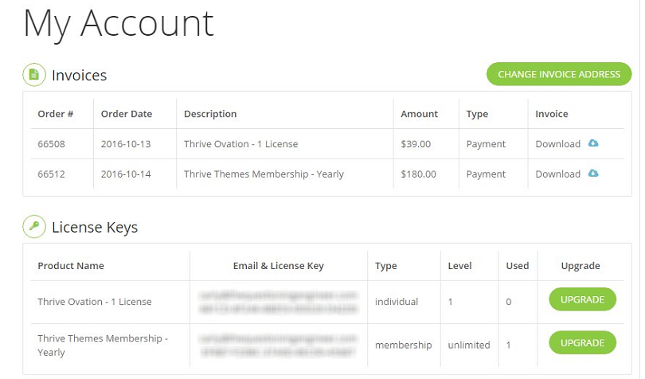The width and height of the screenshot is (645, 379).
Task: Click cloud download icon for order 66508
Action: pyautogui.click(x=592, y=143)
